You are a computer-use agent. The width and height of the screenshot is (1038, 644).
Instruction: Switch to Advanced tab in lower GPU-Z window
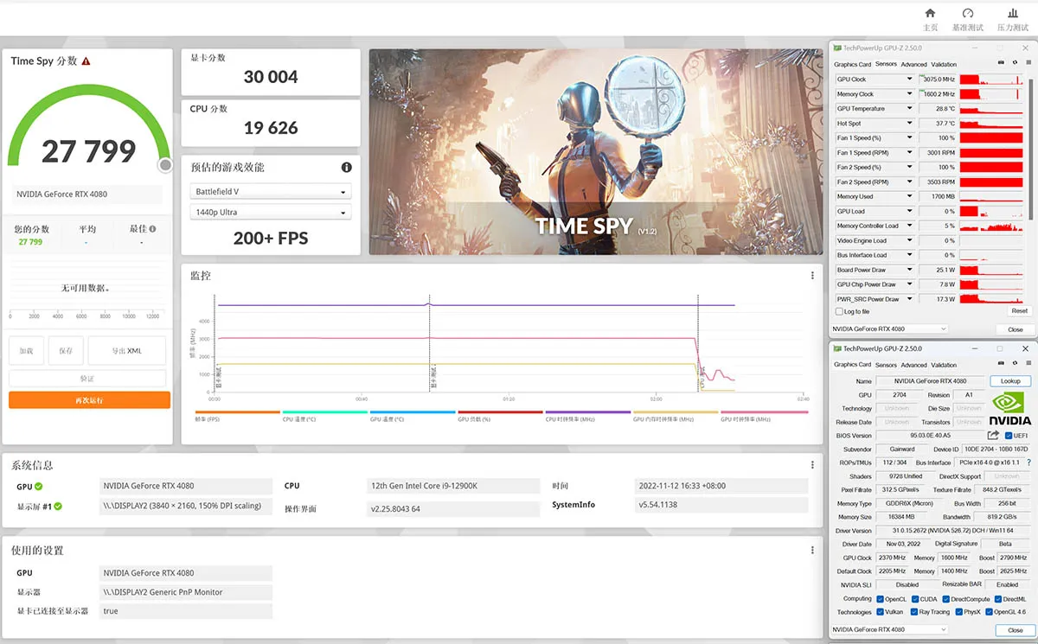(x=913, y=365)
